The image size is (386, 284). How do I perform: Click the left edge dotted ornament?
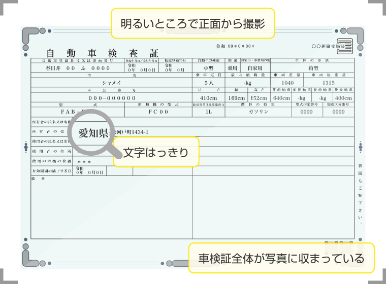tap(26, 148)
